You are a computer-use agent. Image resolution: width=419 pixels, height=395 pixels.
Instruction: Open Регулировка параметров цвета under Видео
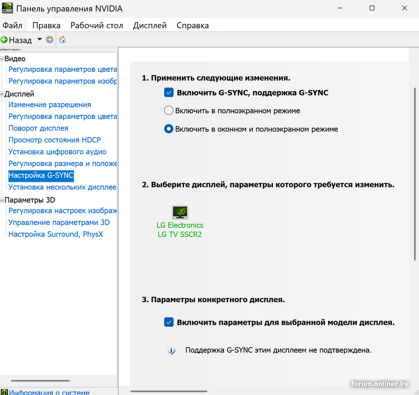[63, 70]
